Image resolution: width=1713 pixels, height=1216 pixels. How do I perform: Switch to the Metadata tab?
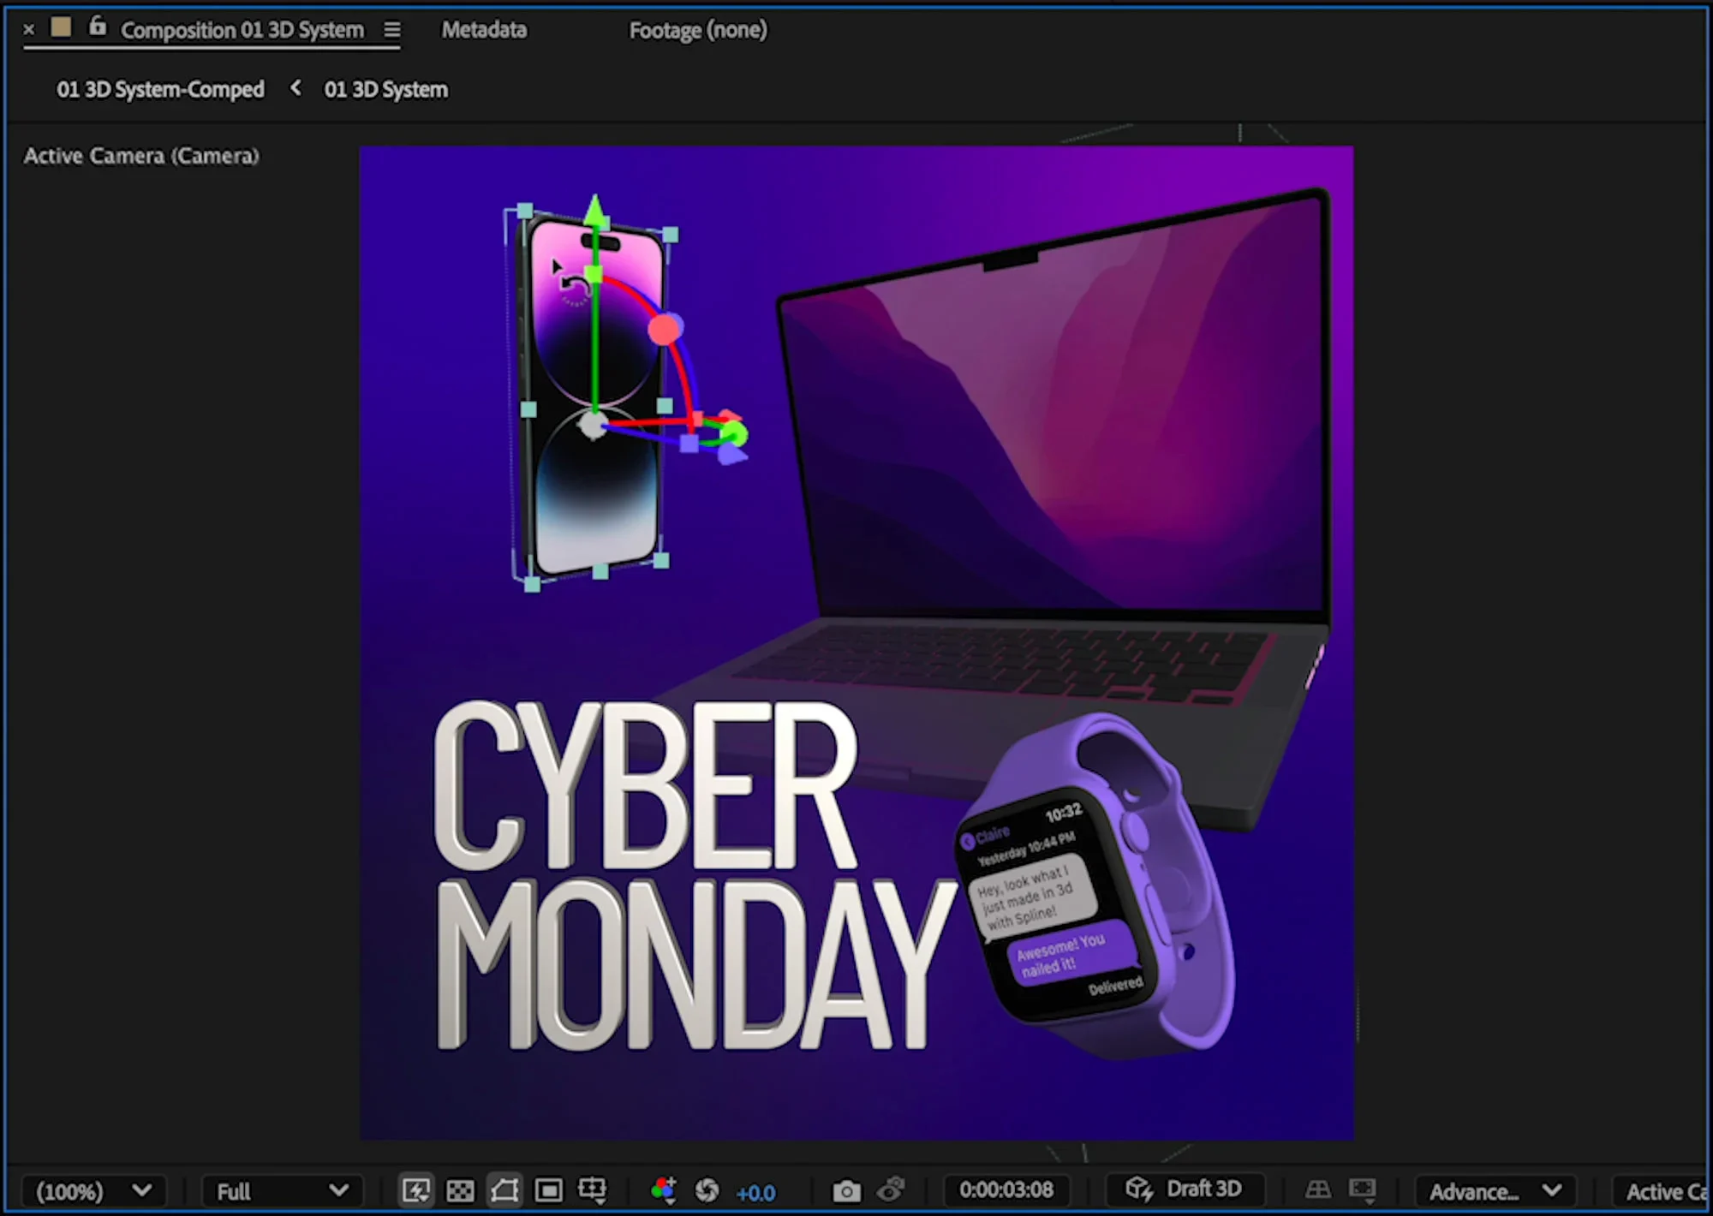[484, 30]
